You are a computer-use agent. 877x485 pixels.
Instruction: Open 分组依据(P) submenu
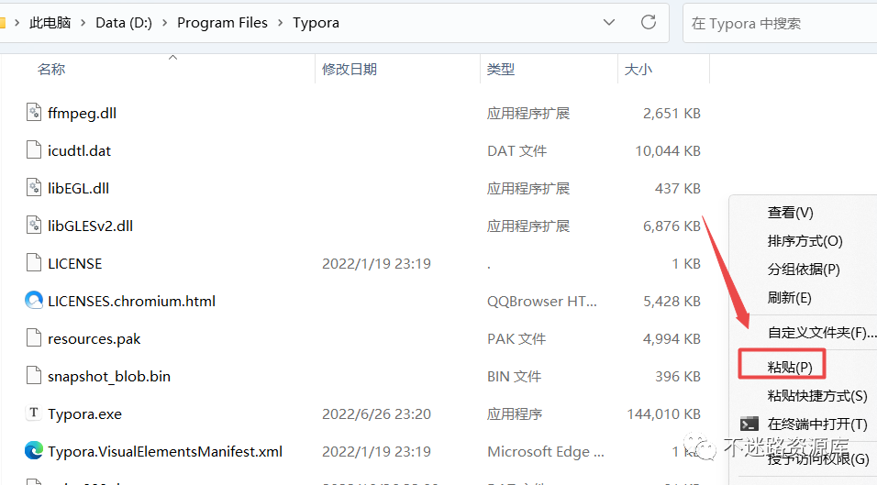(x=804, y=270)
